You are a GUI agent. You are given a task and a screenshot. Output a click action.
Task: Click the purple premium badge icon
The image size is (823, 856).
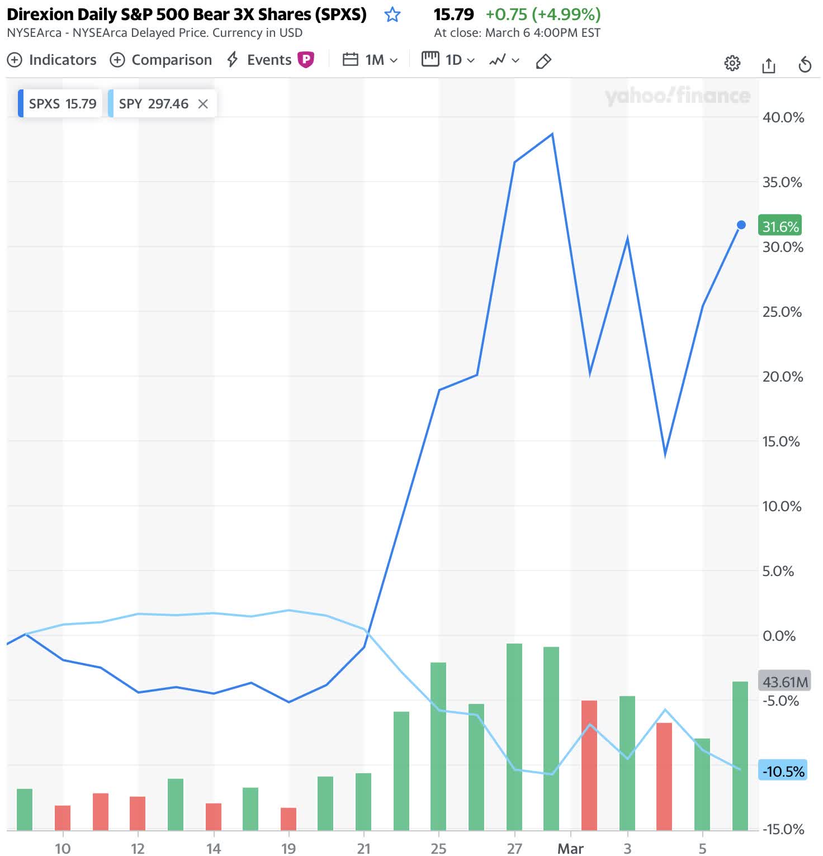[306, 59]
